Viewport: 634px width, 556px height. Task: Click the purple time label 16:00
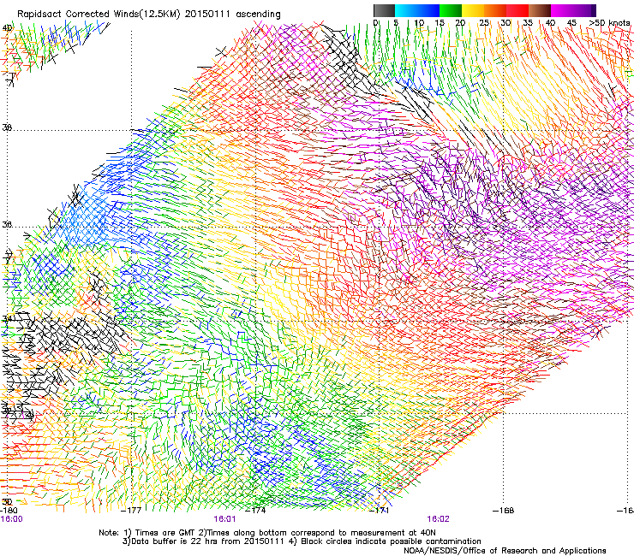click(x=12, y=519)
